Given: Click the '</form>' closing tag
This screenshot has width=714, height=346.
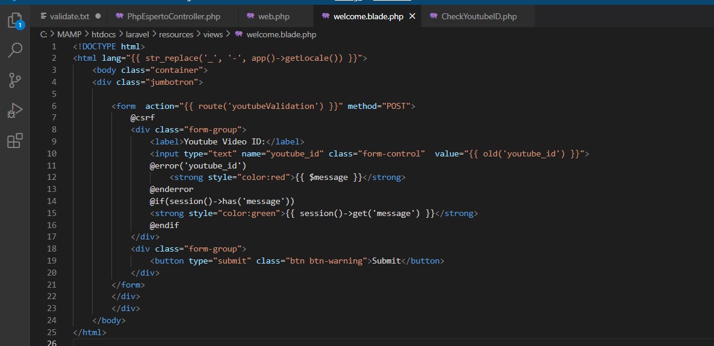Looking at the screenshot, I should (128, 285).
